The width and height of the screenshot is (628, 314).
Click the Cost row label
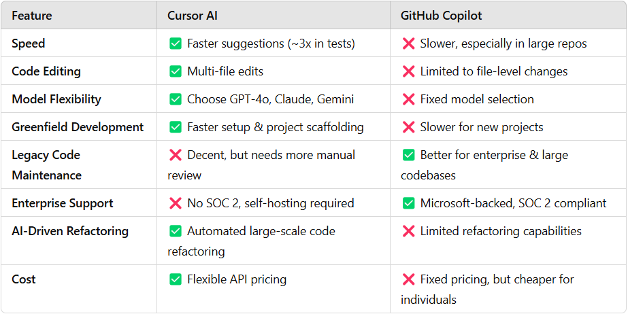[24, 279]
